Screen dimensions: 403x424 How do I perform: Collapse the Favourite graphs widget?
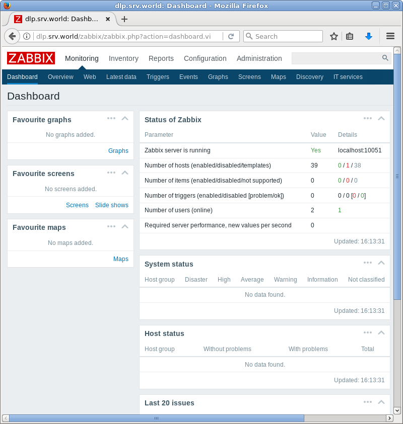(125, 118)
